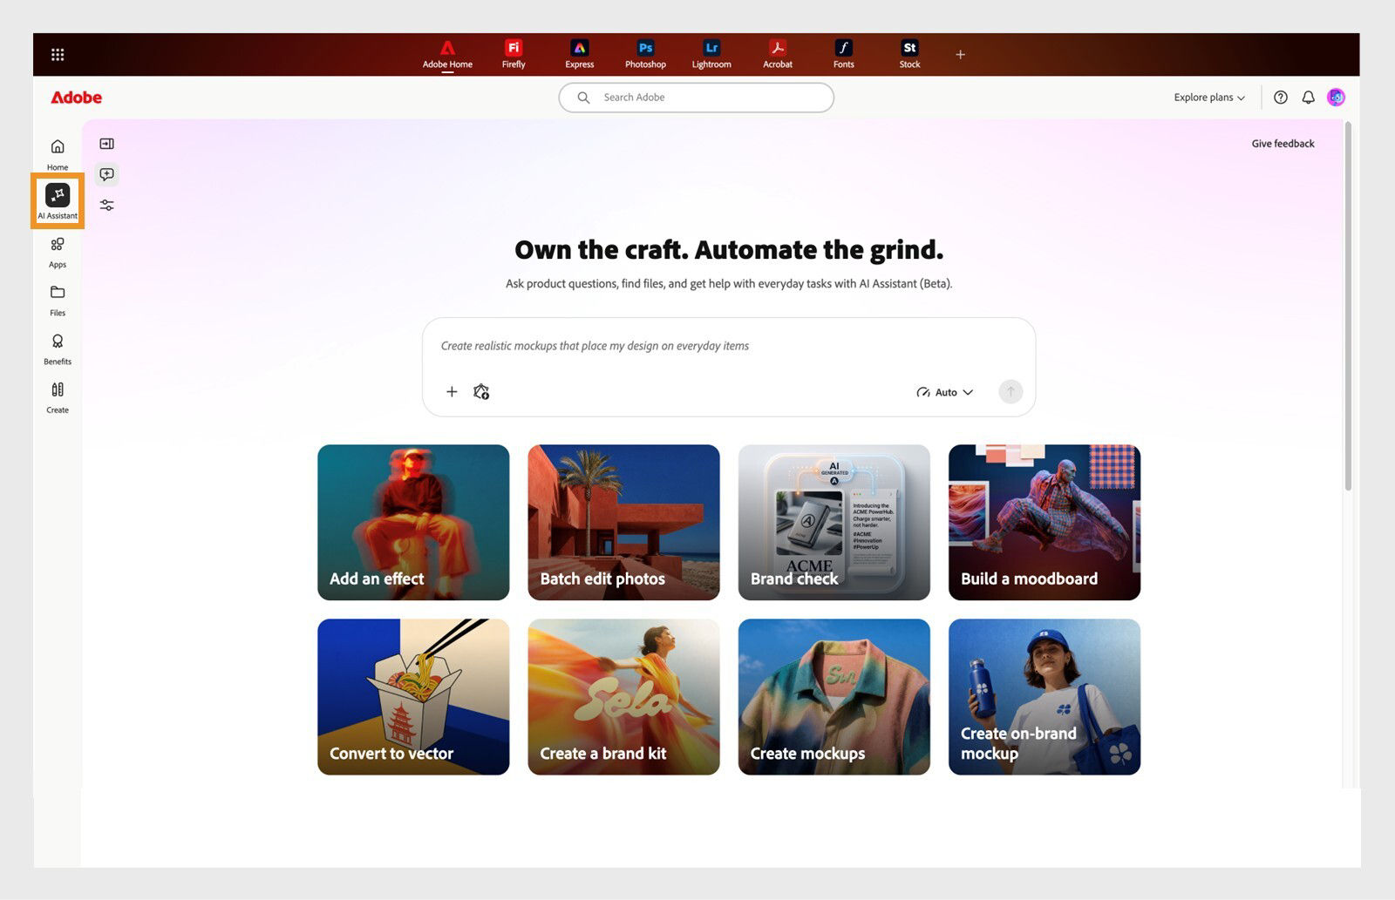
Task: Expand the Auto mode dropdown
Action: [944, 392]
